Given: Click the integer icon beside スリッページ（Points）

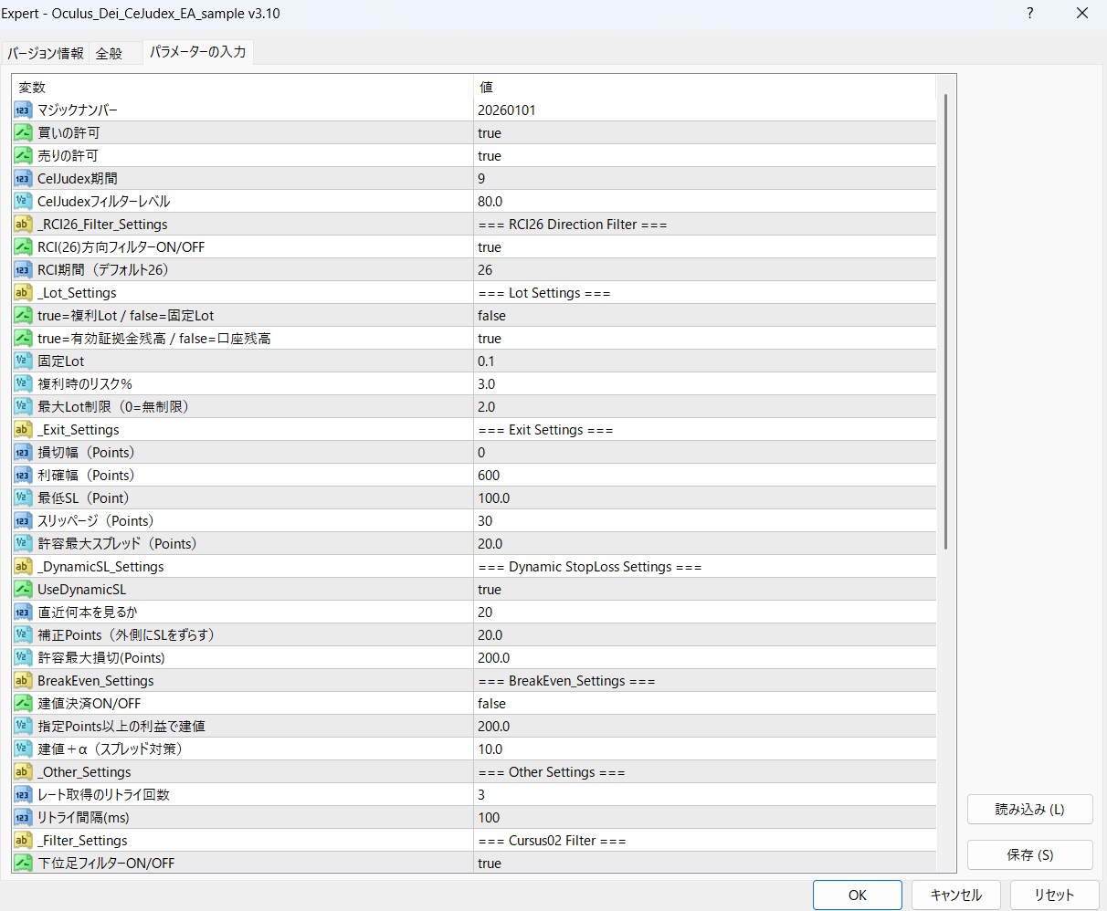Looking at the screenshot, I should click(x=23, y=521).
